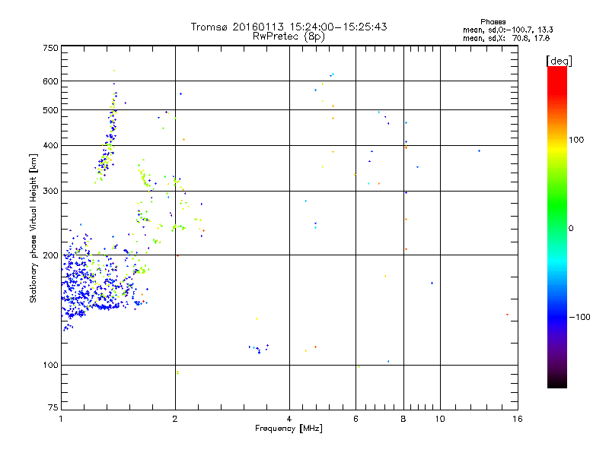This screenshot has width=609, height=456.
Task: Click the '750' y-axis tick label
Action: [x=50, y=48]
